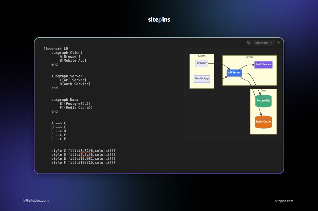Open the hi@sitepins.com email link

[x=35, y=201]
